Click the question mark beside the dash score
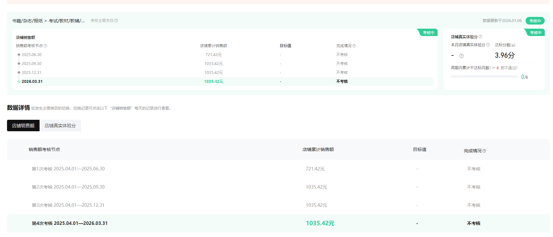 [461, 56]
